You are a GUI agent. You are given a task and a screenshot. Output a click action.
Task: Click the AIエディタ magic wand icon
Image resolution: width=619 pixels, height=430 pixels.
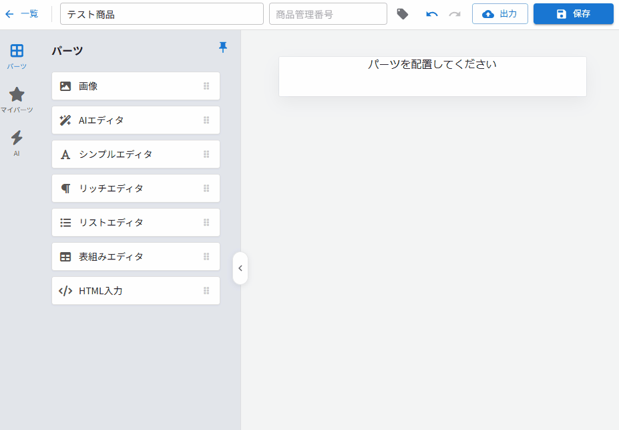65,120
